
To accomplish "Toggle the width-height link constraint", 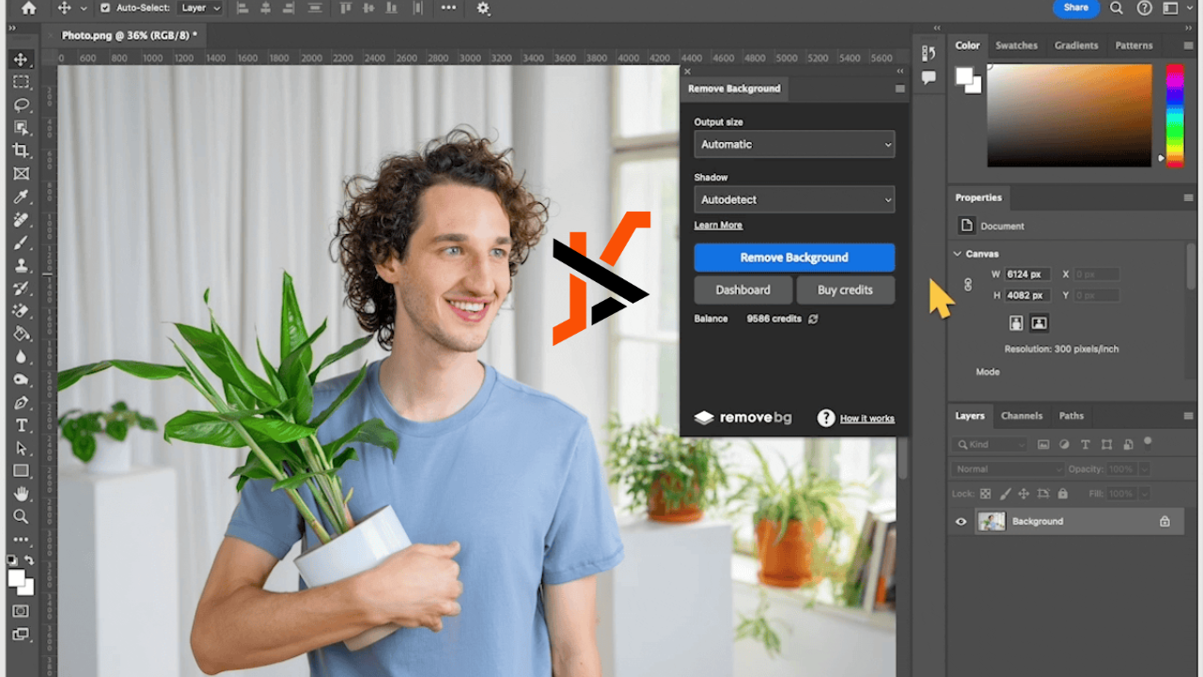I will 968,284.
